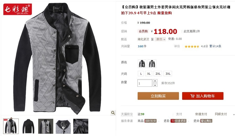Open the Langfang delivery destination dropdown
Screen dimensions: 235x136
(x=160, y=39)
